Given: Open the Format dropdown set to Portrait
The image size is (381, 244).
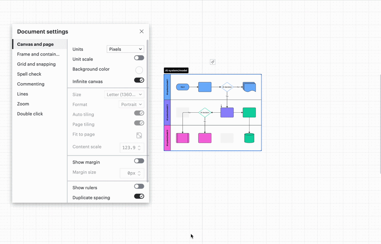Looking at the screenshot, I should [x=131, y=104].
